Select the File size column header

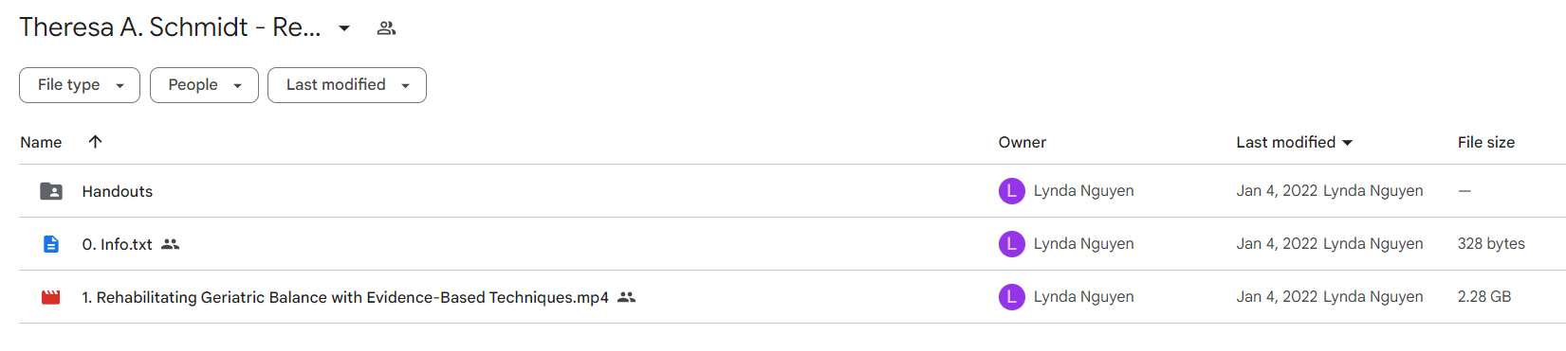tap(1485, 142)
